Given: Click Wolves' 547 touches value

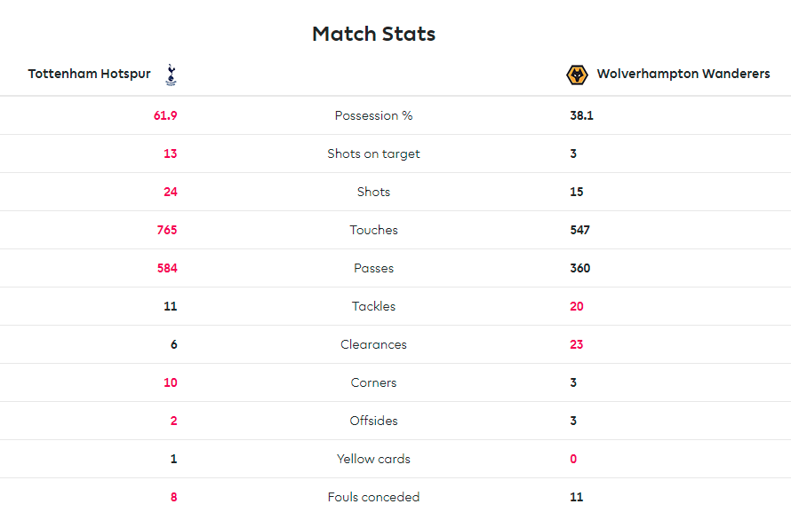Looking at the screenshot, I should point(579,230).
